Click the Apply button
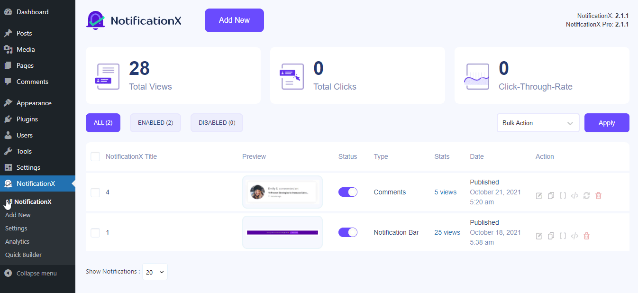638x293 pixels. tap(607, 123)
